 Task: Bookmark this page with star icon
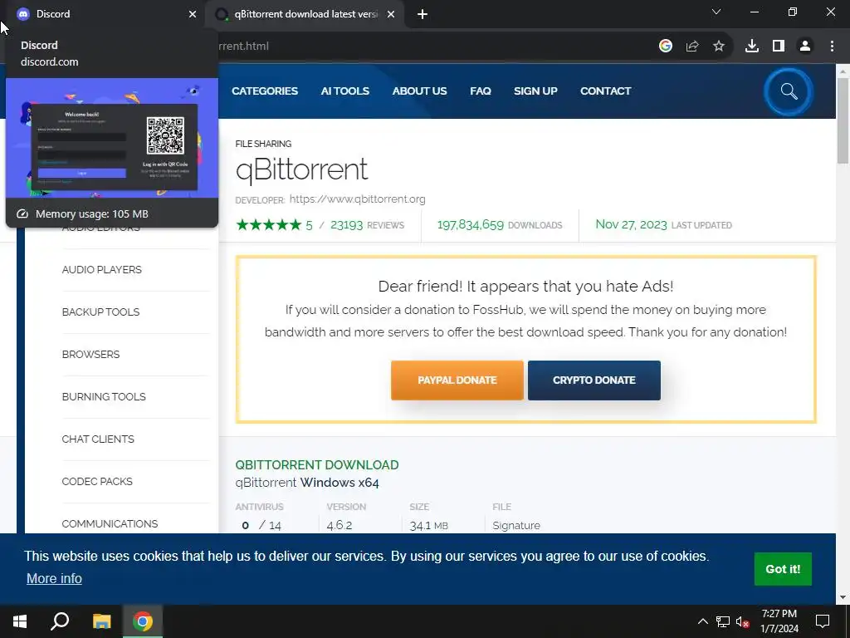[x=719, y=47]
